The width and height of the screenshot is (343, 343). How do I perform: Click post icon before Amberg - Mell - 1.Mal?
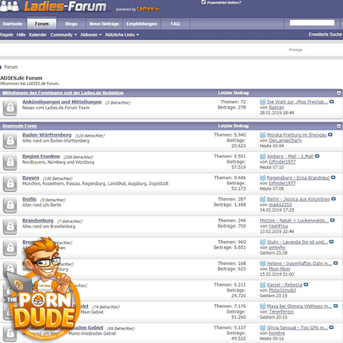262,156
